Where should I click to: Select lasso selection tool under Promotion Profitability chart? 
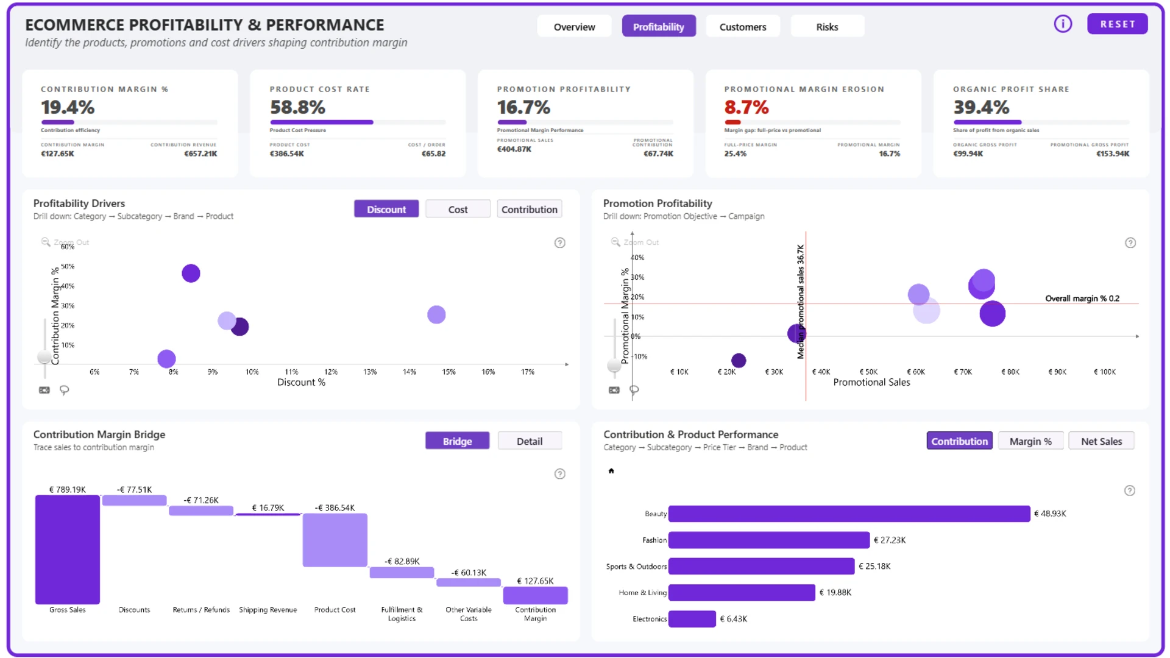634,390
